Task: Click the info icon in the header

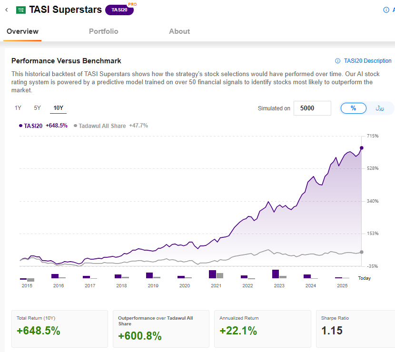Action: 386,10
